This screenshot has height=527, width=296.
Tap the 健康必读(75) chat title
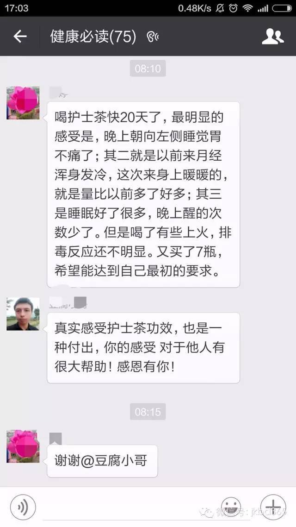[x=93, y=36]
